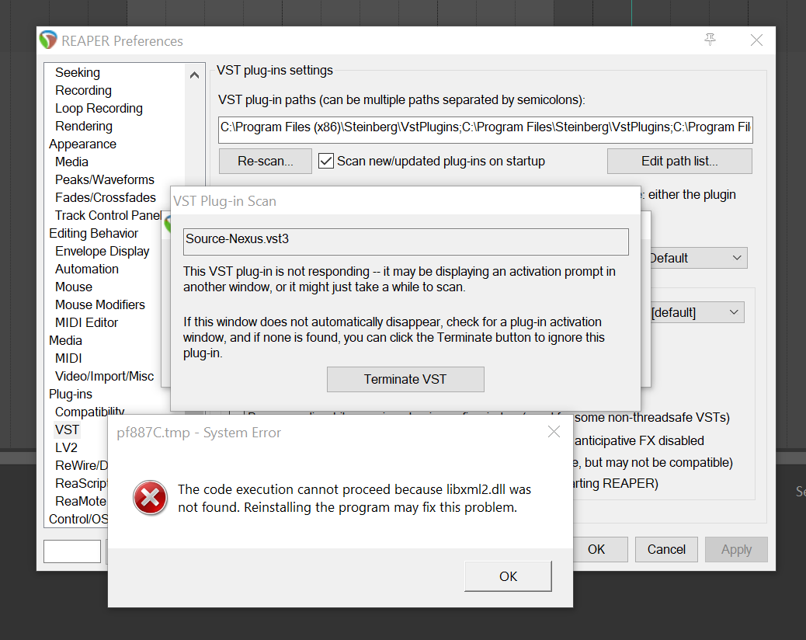Expand the [default] combo box
This screenshot has height=640, width=806.
click(x=694, y=312)
